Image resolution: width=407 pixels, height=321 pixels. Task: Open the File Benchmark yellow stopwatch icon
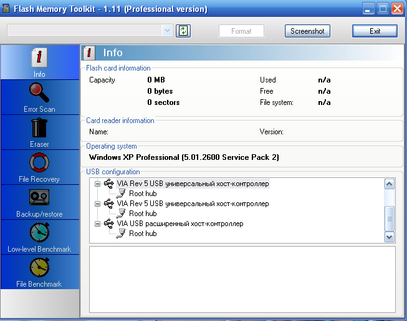pyautogui.click(x=39, y=267)
